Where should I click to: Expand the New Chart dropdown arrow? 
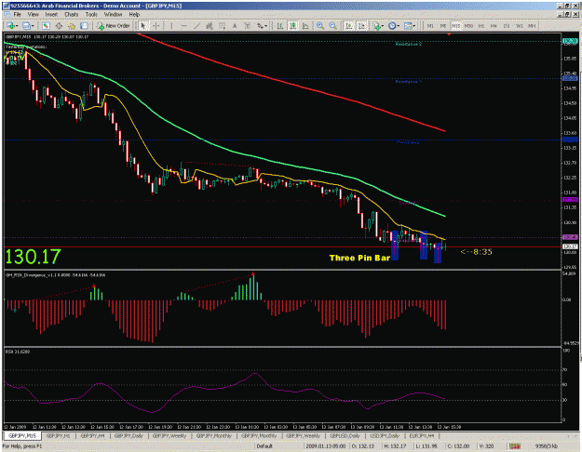(x=17, y=26)
